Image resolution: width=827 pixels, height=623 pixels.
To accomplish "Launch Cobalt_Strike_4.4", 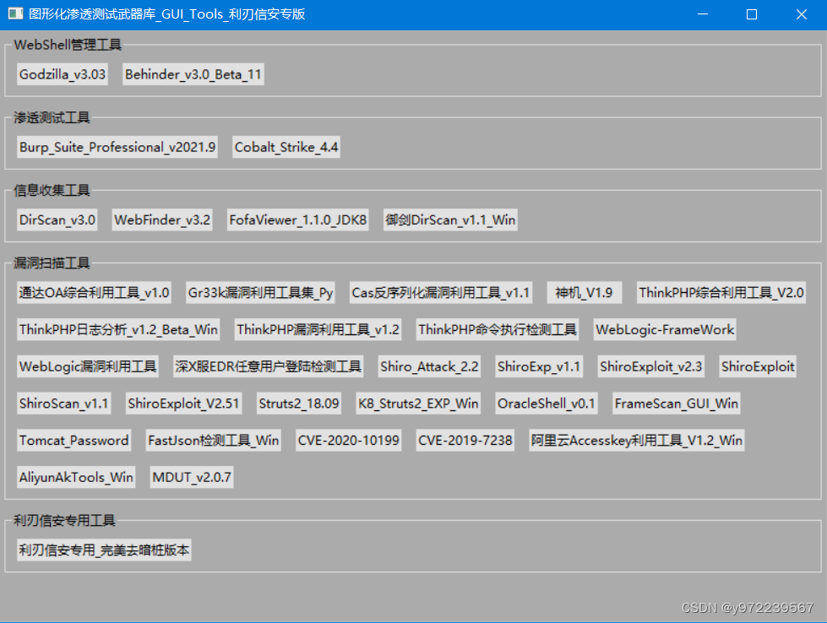I will 286,147.
